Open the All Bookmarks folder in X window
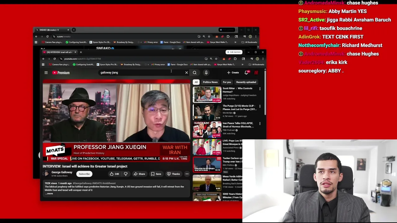 point(249,42)
